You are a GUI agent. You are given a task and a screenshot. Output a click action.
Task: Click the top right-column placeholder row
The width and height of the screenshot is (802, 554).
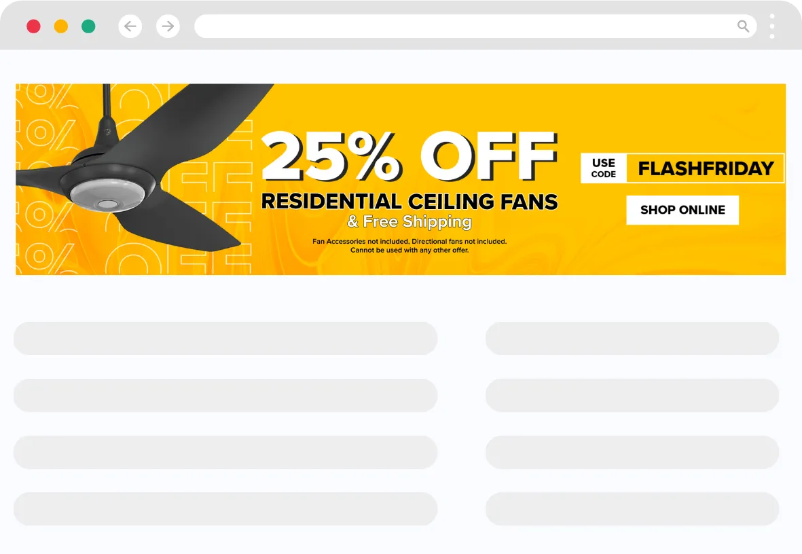(x=632, y=338)
